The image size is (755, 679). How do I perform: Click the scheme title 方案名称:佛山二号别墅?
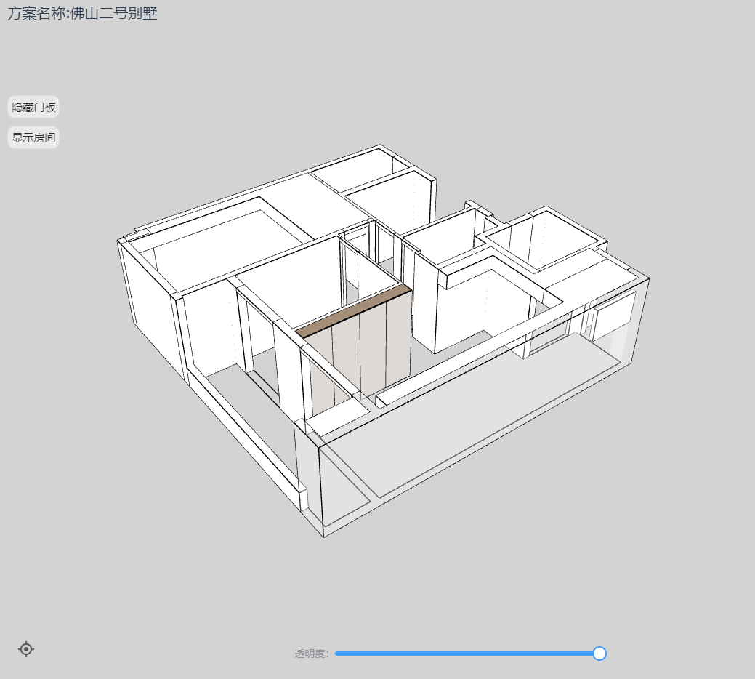coord(82,14)
